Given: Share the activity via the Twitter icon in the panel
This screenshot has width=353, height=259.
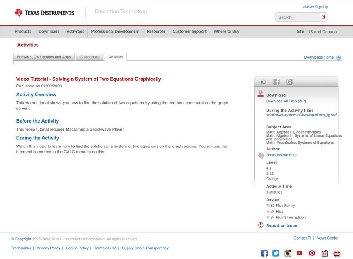Looking at the screenshot, I should [x=289, y=82].
